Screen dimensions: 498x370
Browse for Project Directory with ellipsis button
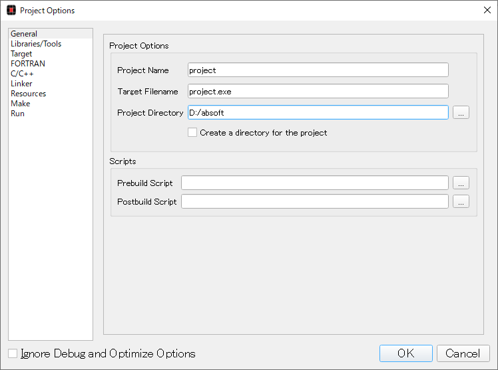[461, 112]
